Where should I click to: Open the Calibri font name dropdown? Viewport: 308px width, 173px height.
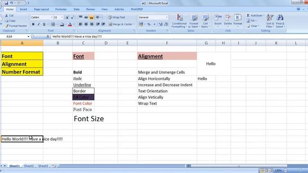pyautogui.click(x=51, y=17)
